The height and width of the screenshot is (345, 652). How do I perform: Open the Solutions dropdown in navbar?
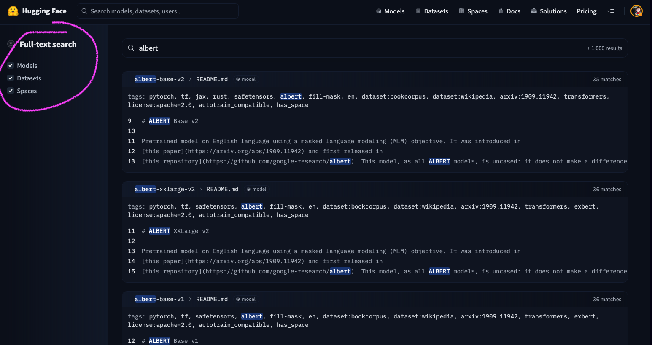point(548,11)
